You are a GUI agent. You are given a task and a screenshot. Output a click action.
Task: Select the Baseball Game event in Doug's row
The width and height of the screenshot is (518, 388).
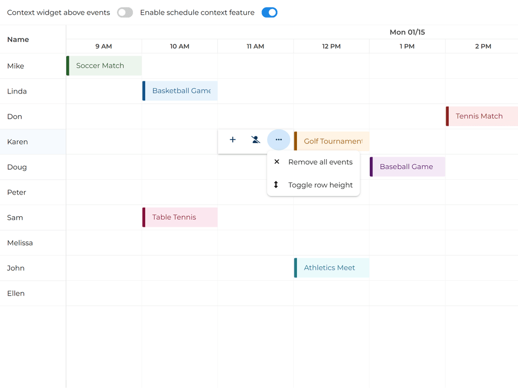pyautogui.click(x=407, y=167)
